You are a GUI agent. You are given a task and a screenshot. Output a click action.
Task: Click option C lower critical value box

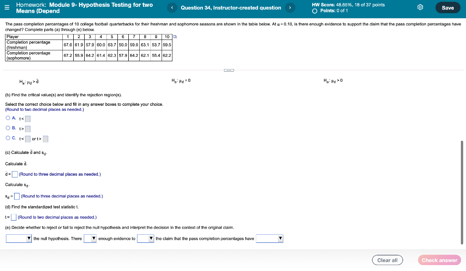[x=28, y=139]
